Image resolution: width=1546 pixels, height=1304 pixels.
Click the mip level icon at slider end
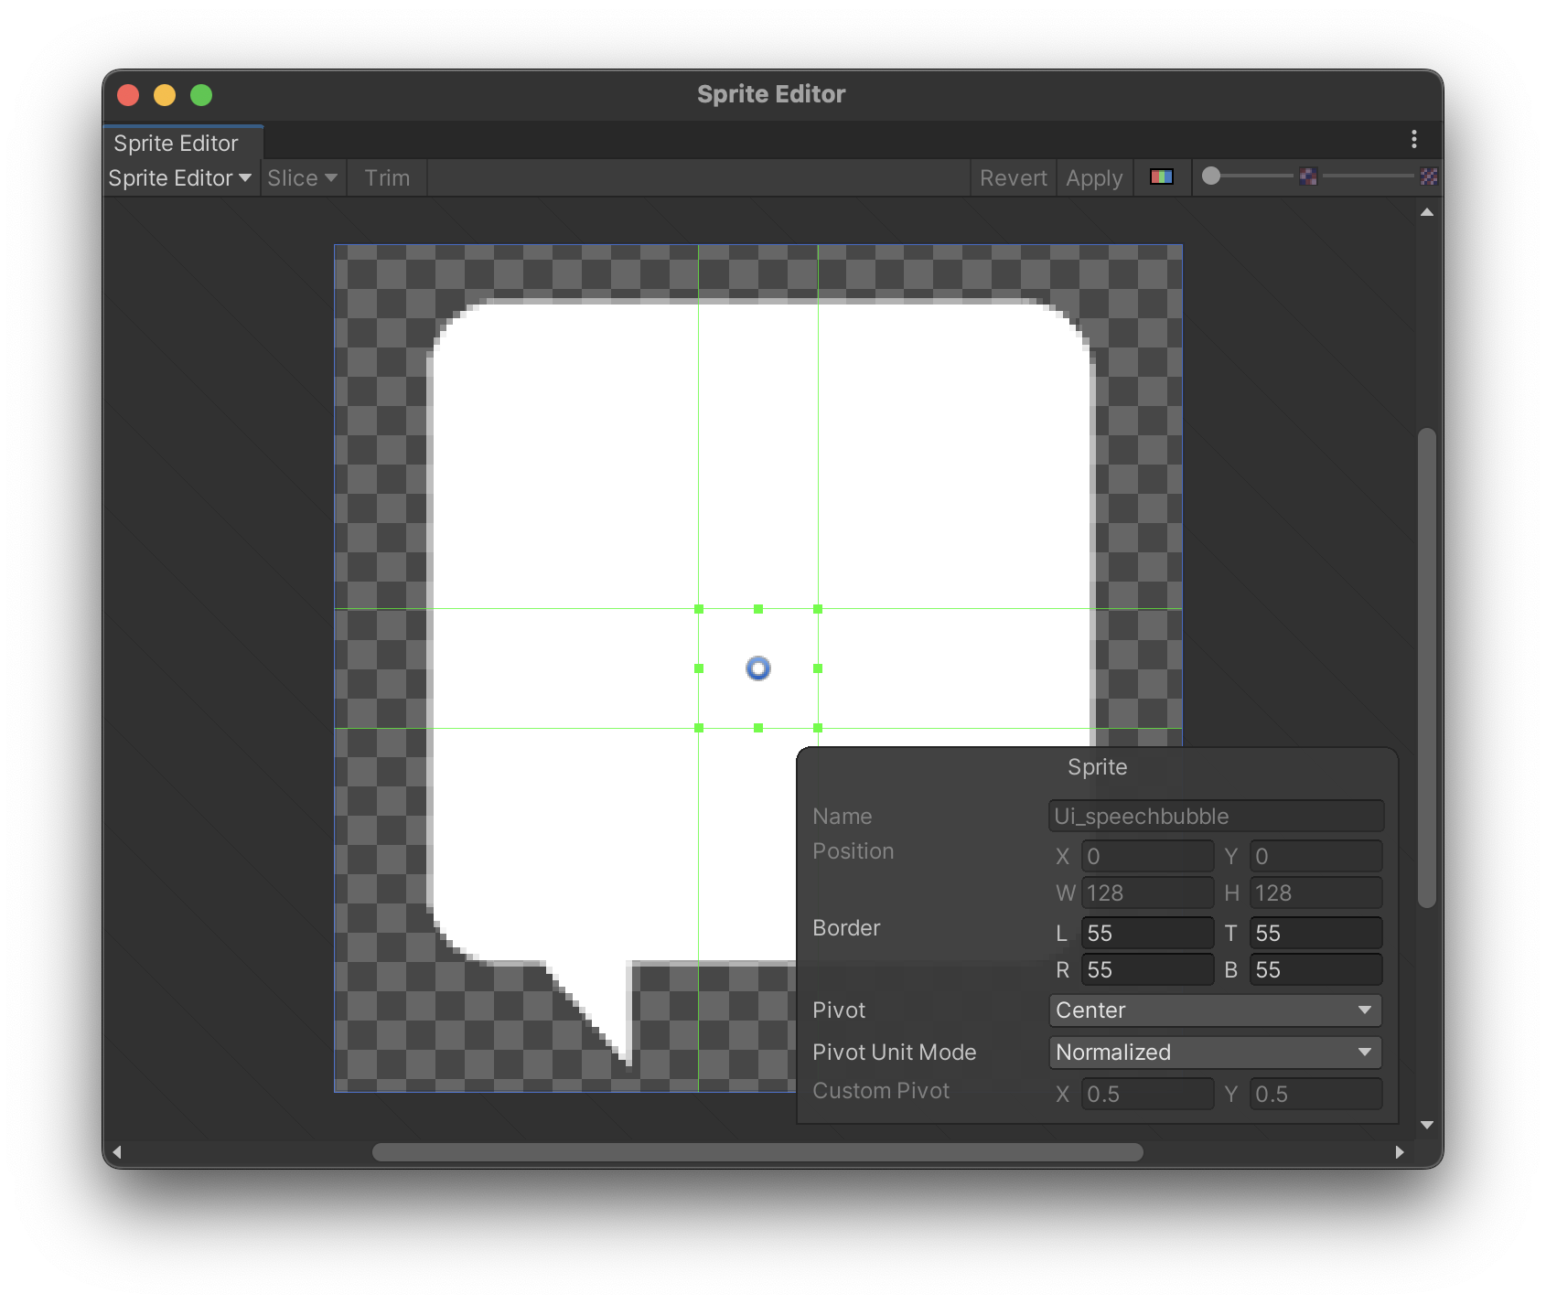coord(1429,176)
